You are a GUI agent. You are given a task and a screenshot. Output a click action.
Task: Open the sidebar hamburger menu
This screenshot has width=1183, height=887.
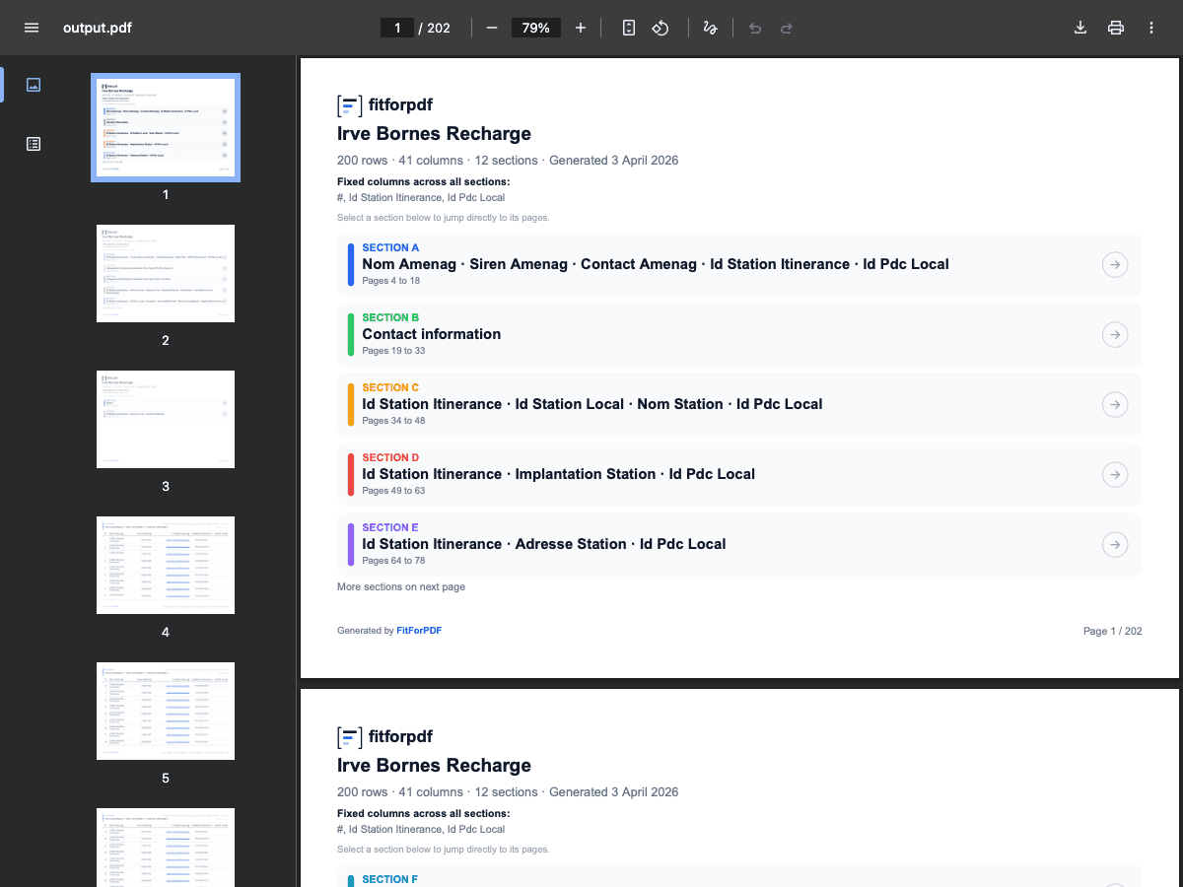coord(32,28)
